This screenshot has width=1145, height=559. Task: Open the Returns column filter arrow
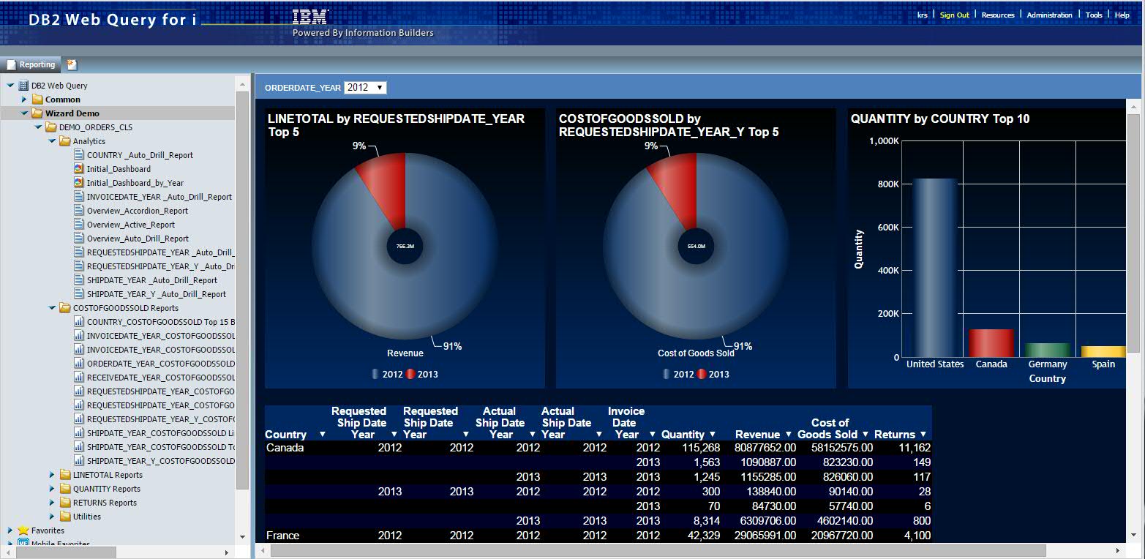click(x=923, y=435)
